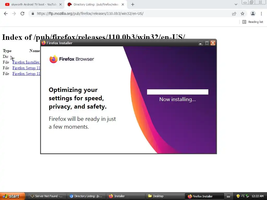Open the Desktop folder taskbar item

coord(165,196)
